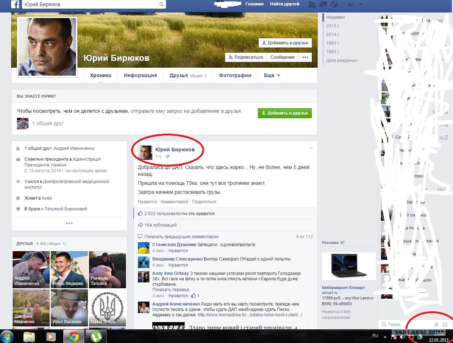Open post options chevron on Biryukov's post
This screenshot has width=453, height=343.
311,148
